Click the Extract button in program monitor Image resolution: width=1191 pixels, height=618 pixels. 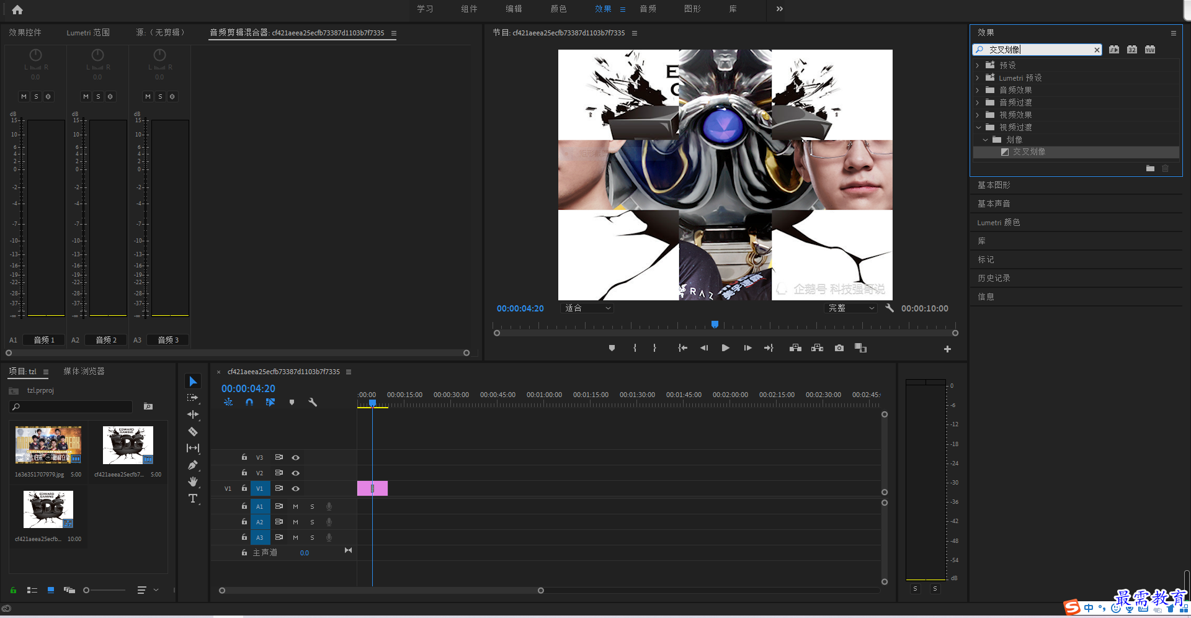pyautogui.click(x=818, y=348)
